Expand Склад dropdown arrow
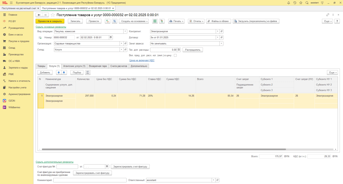 tap(121, 50)
